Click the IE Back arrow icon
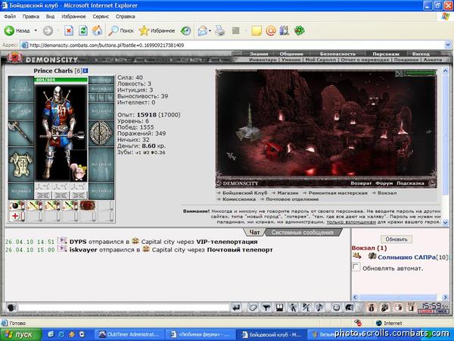Viewport: 454px width, 341px height. click(9, 30)
